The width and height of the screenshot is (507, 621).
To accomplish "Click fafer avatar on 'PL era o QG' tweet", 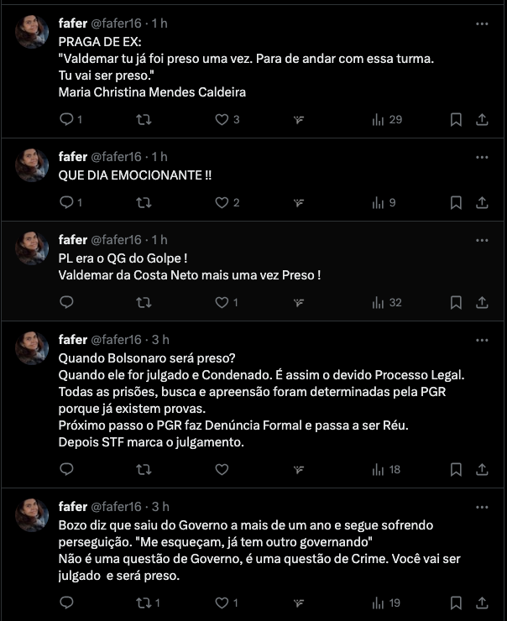I will 32,248.
